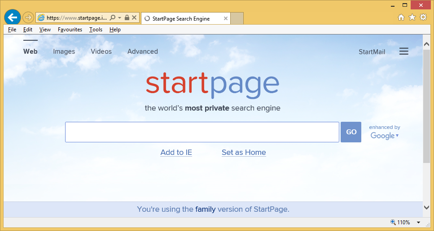Click the scrollbar down arrow
434x231 pixels.
pos(426,207)
